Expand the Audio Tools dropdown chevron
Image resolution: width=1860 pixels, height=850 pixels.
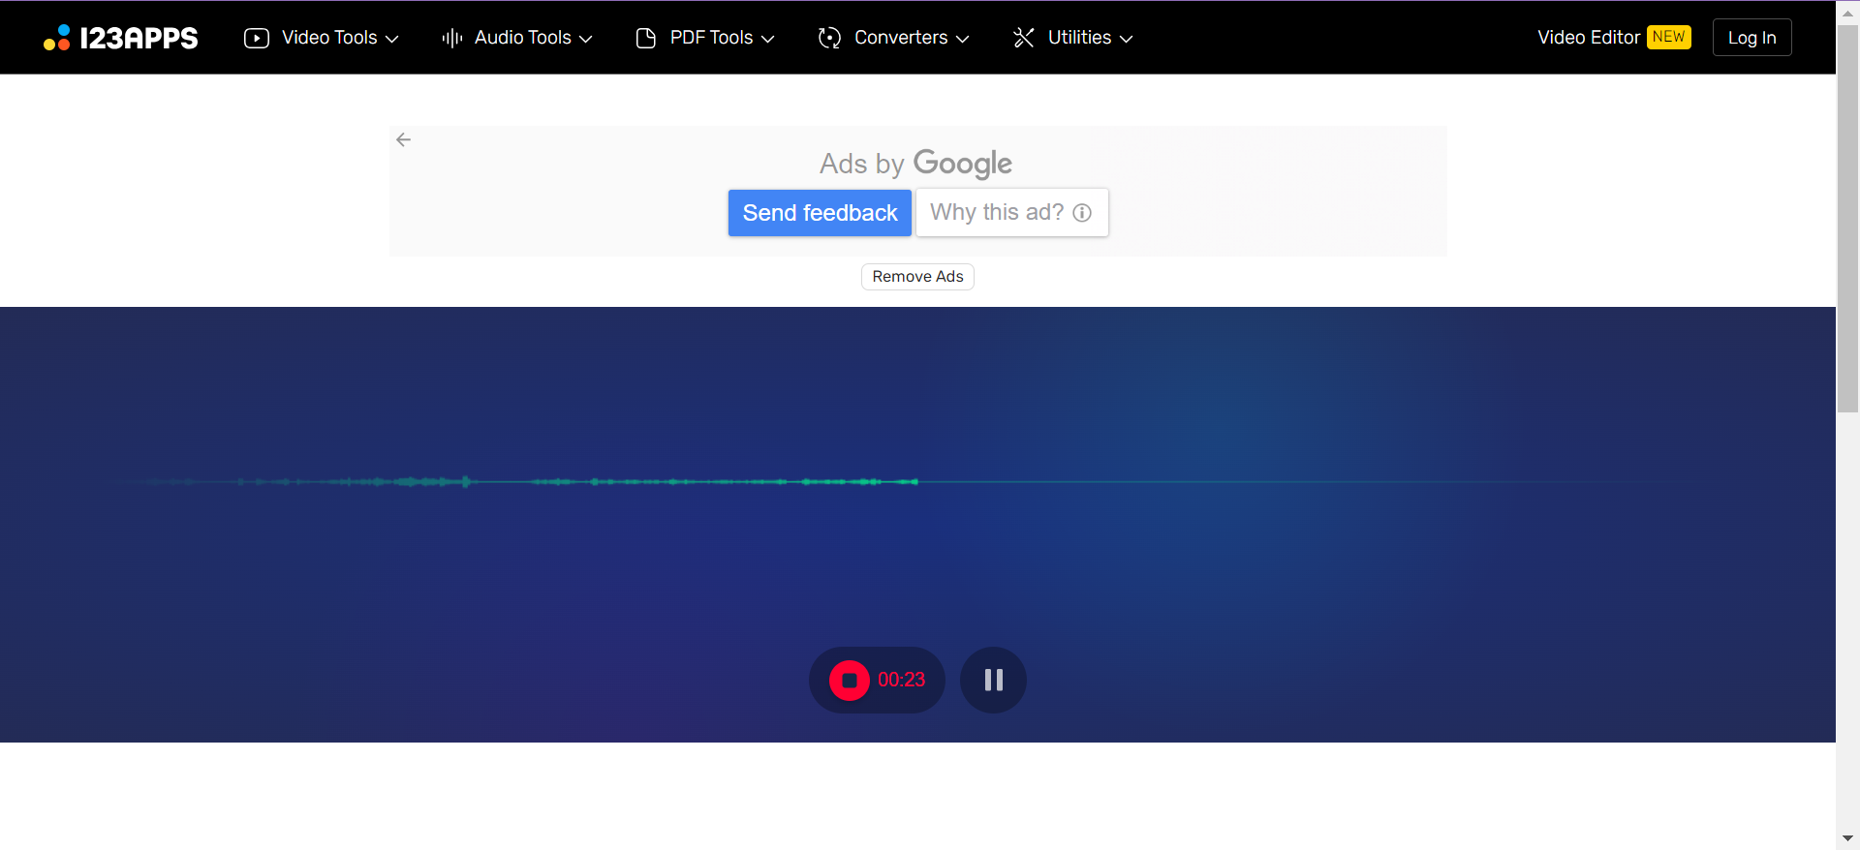pos(586,39)
